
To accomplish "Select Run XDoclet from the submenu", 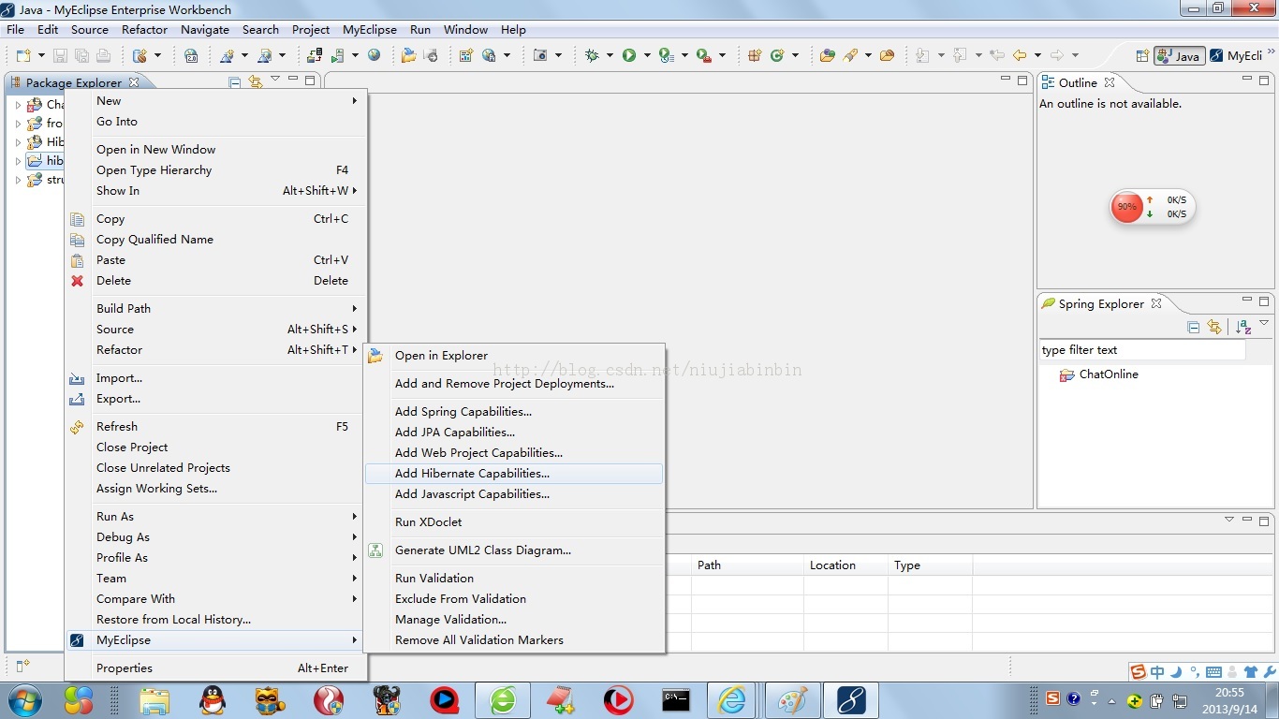I will [428, 521].
